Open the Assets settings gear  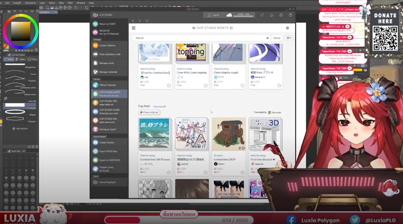(x=287, y=28)
